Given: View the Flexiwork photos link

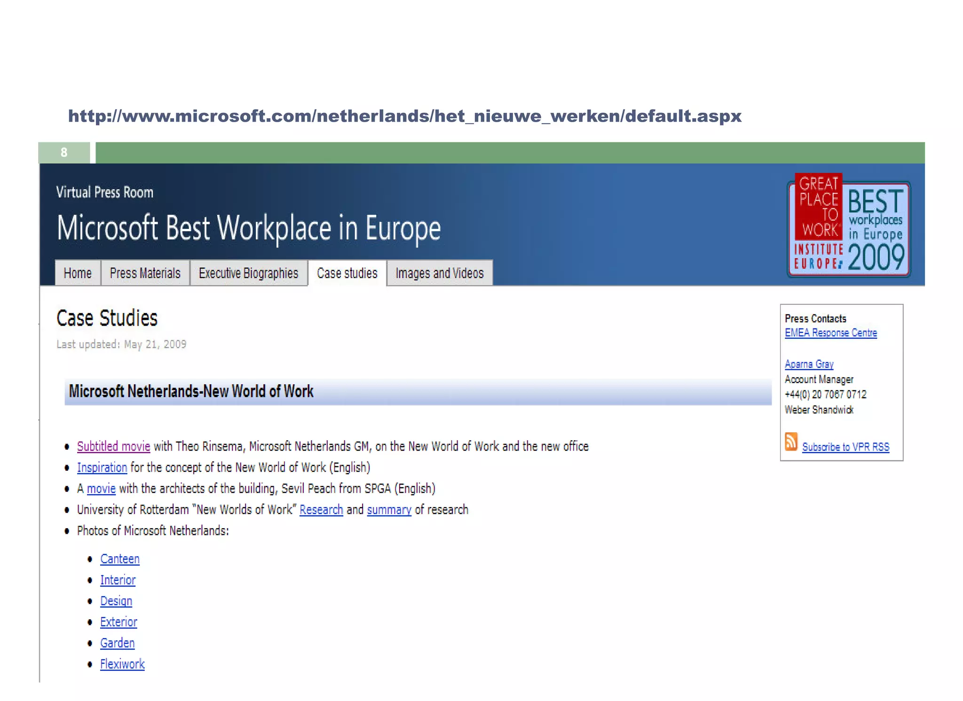Looking at the screenshot, I should [x=122, y=664].
